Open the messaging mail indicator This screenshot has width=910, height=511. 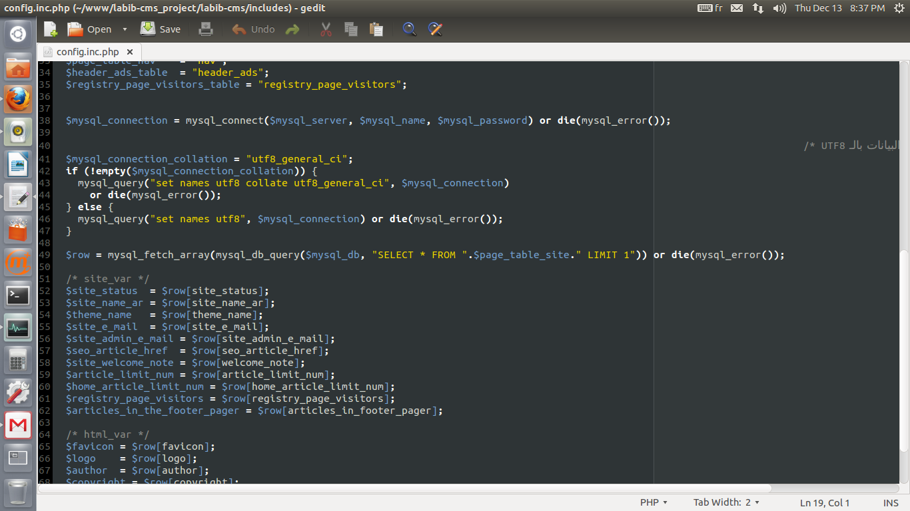point(736,8)
